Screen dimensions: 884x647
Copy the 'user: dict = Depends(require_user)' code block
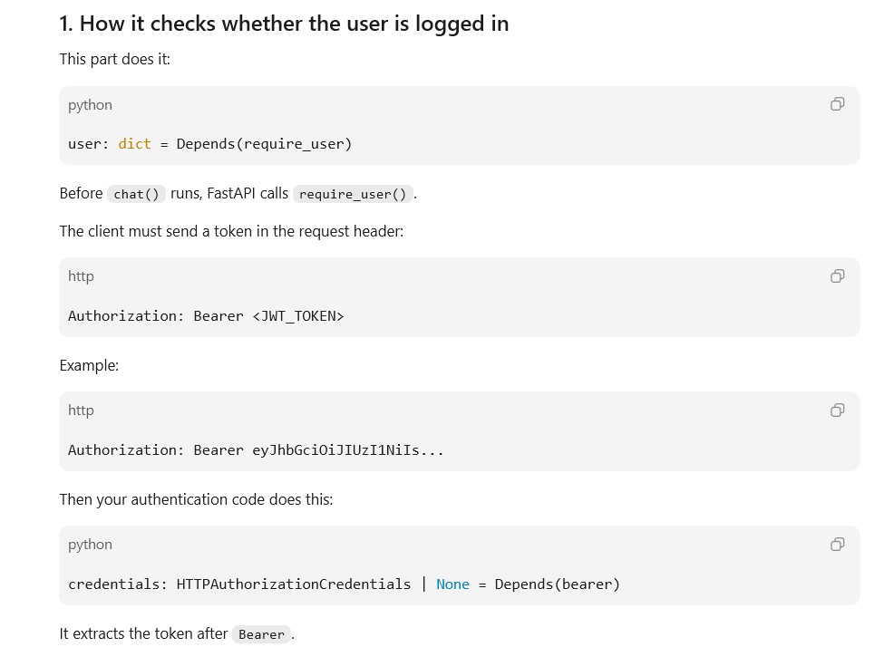point(837,104)
